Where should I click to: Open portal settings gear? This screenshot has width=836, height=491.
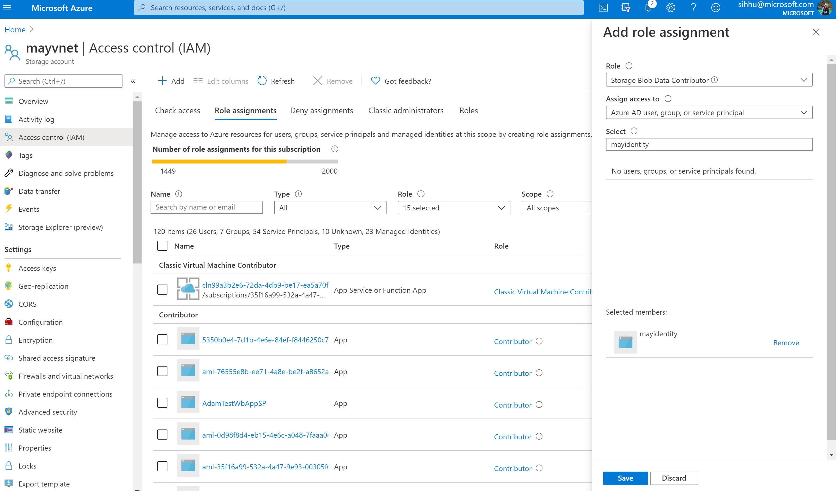click(671, 8)
